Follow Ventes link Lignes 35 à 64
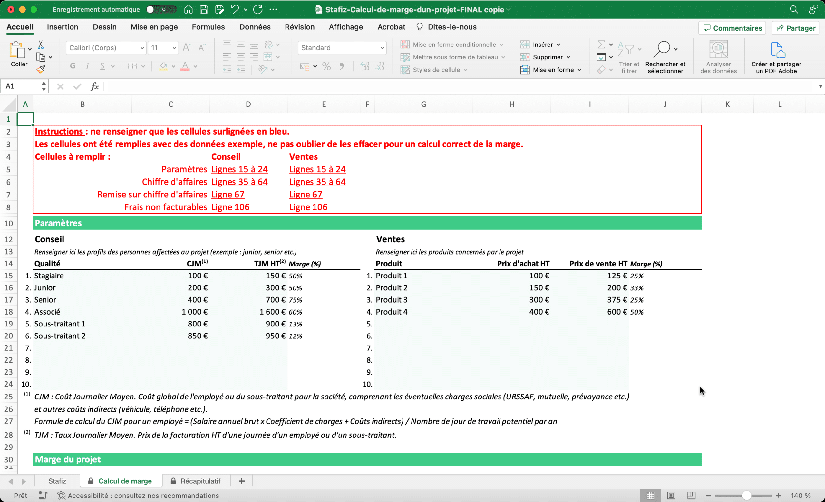825x502 pixels. 317,182
